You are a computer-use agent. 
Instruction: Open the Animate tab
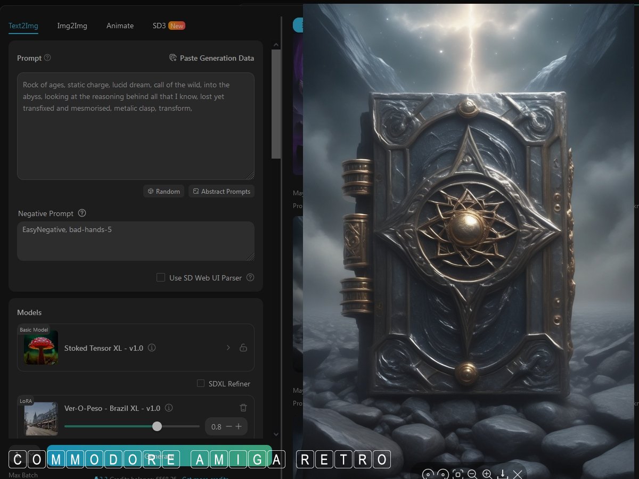(x=120, y=26)
